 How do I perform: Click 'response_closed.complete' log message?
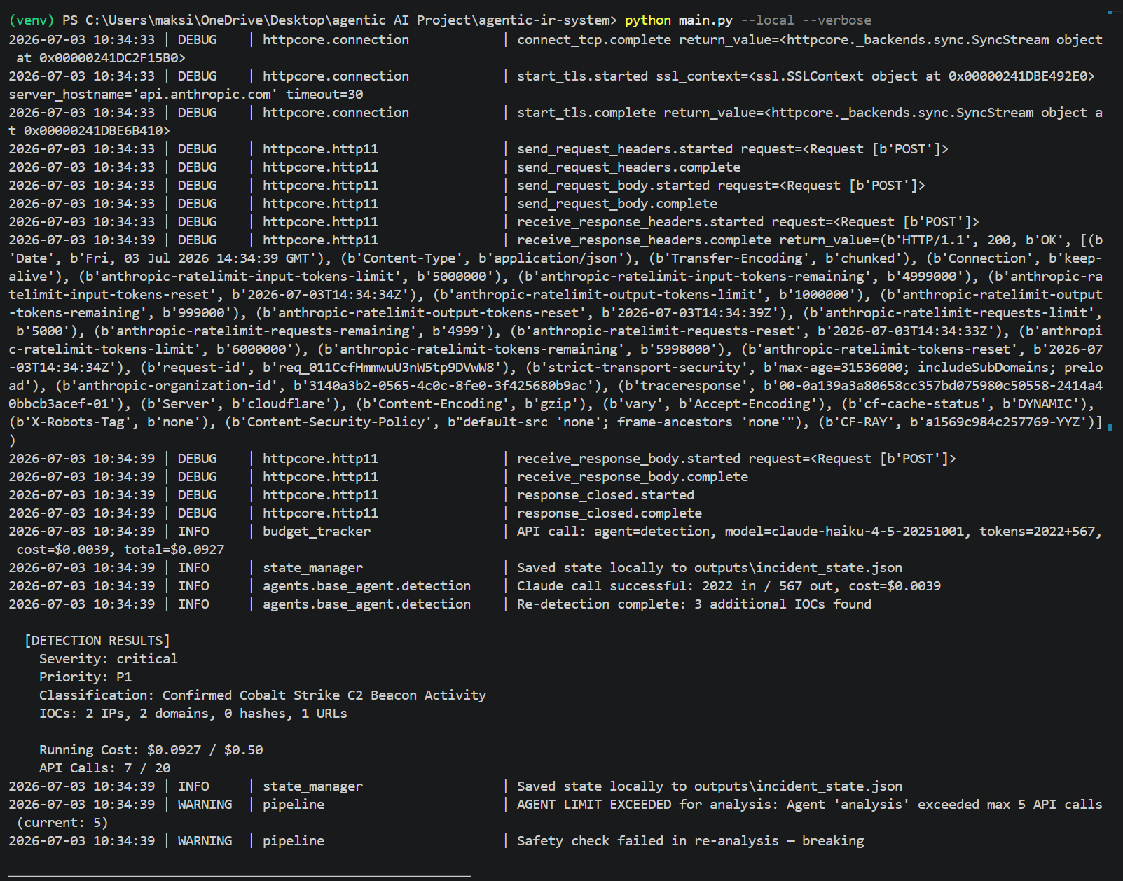609,513
